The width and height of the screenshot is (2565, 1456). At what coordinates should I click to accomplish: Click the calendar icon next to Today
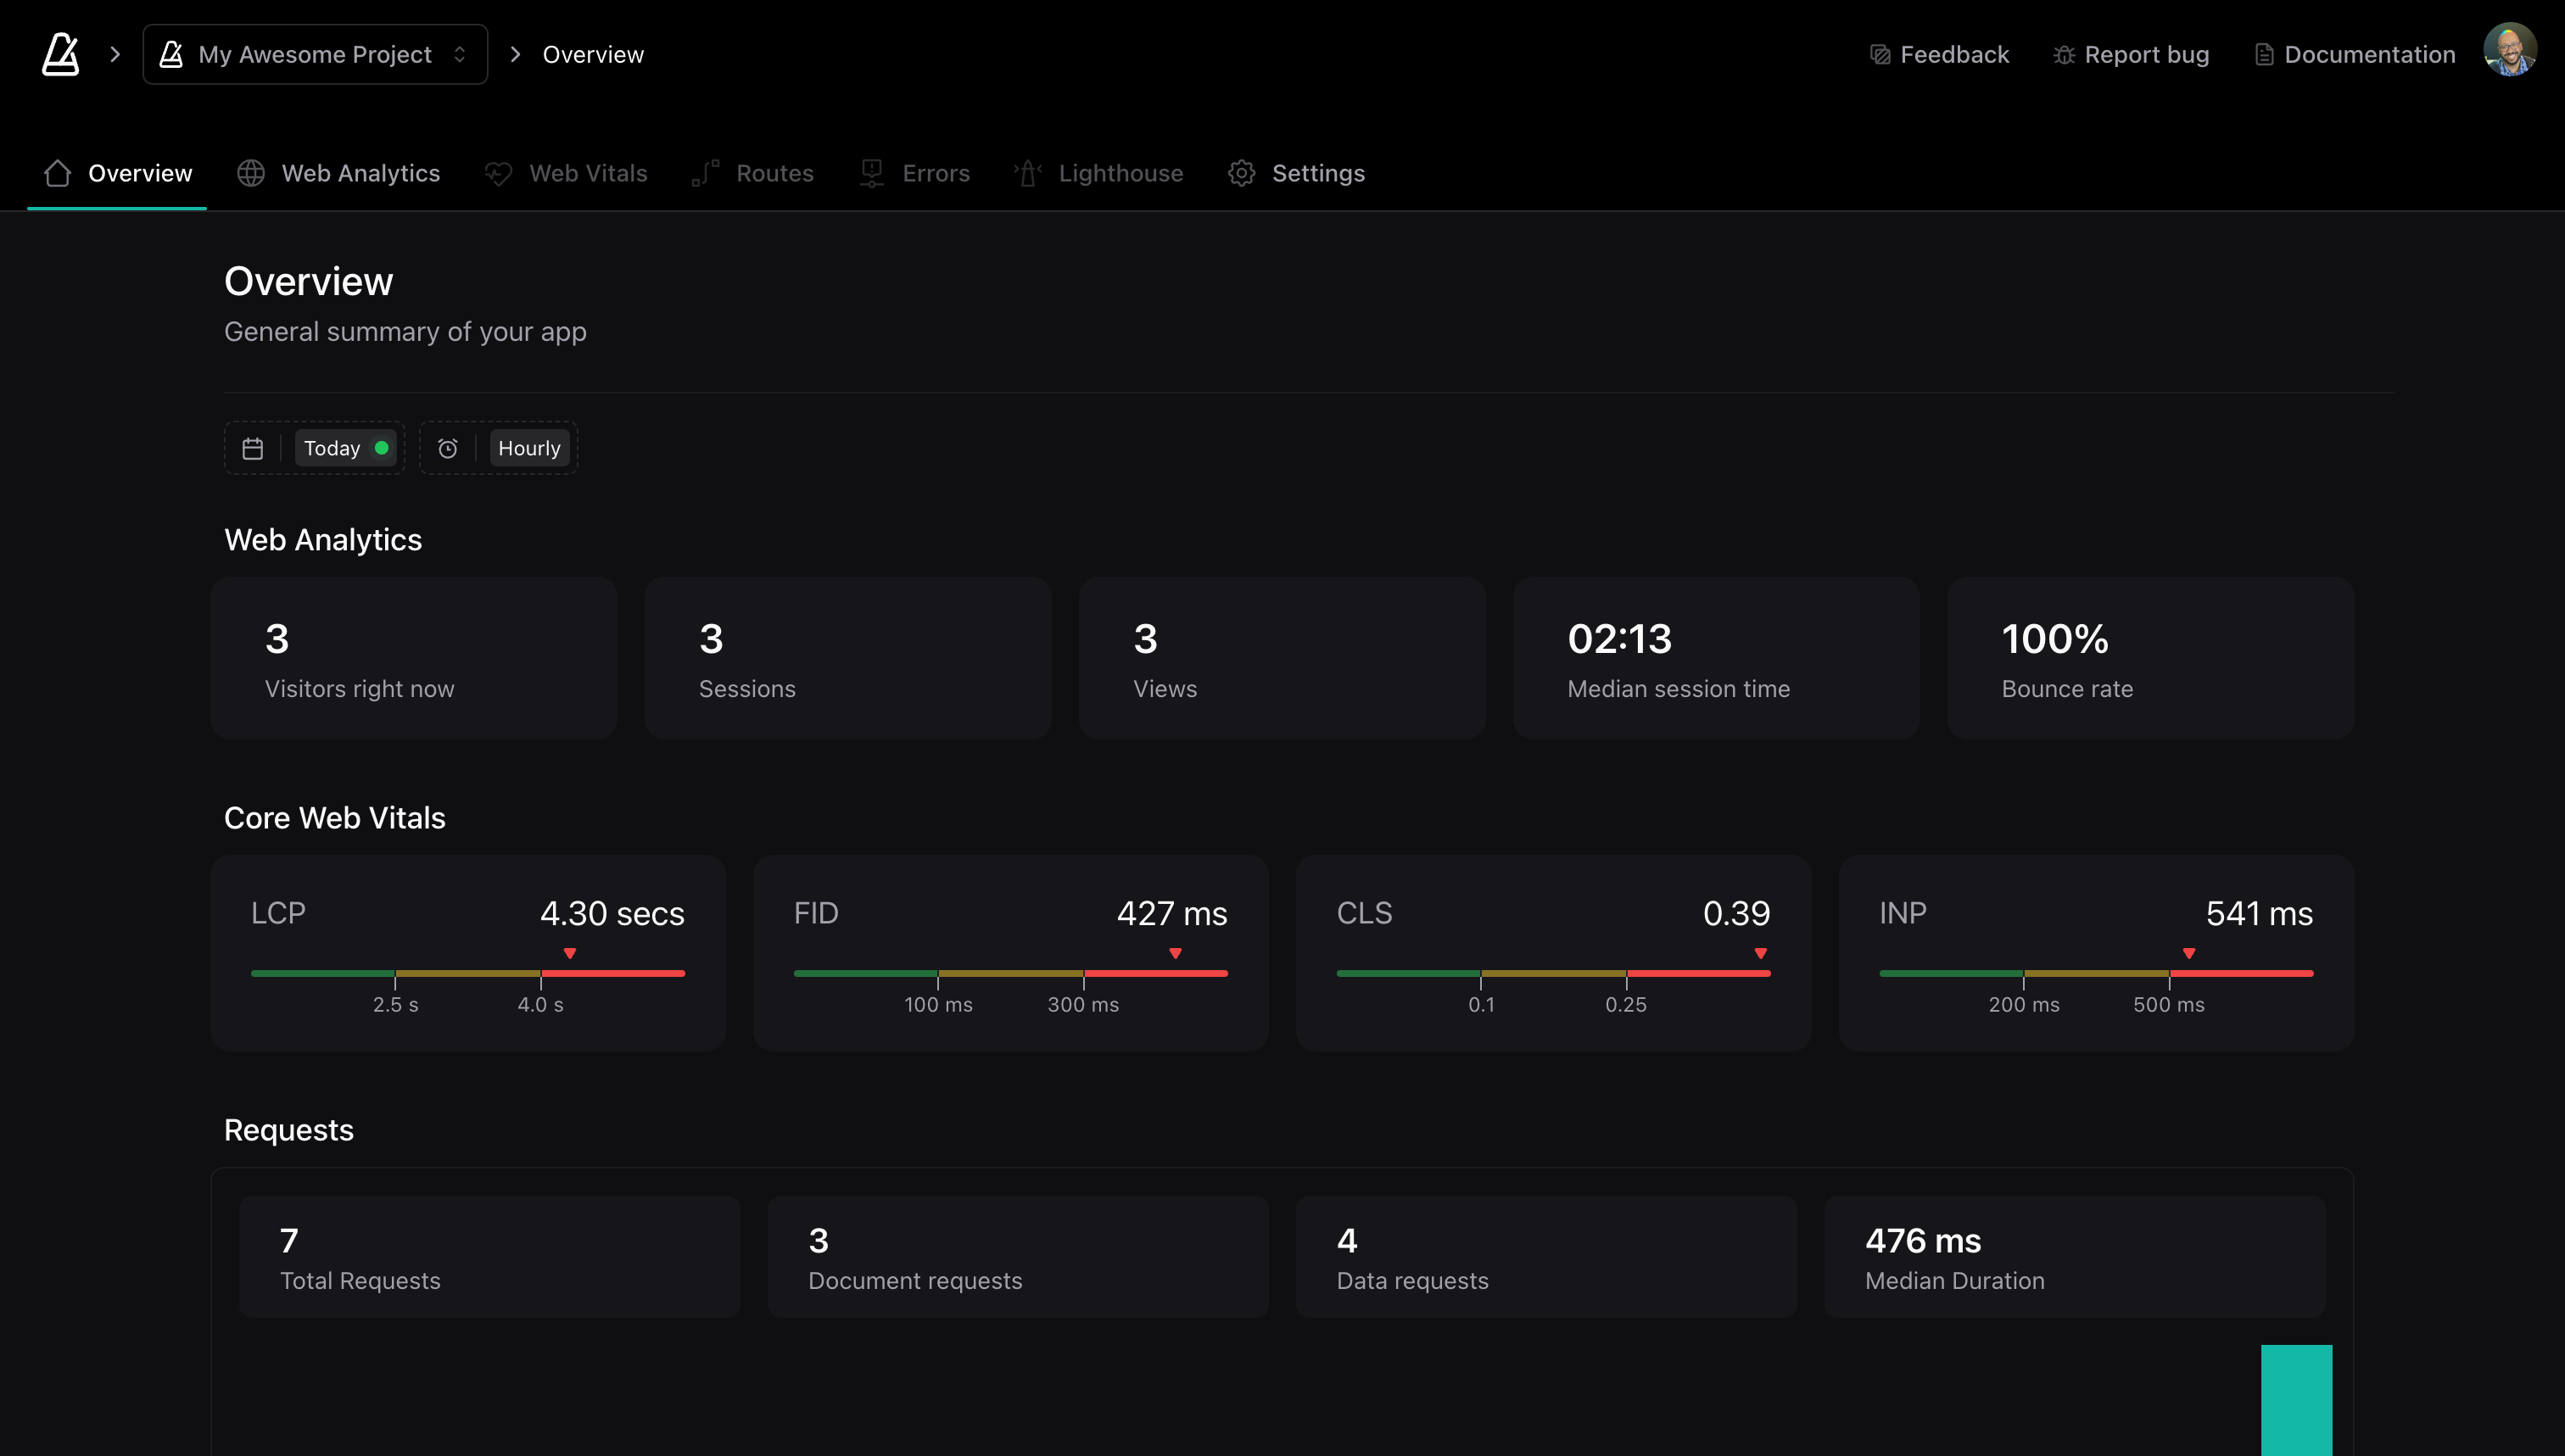[252, 447]
